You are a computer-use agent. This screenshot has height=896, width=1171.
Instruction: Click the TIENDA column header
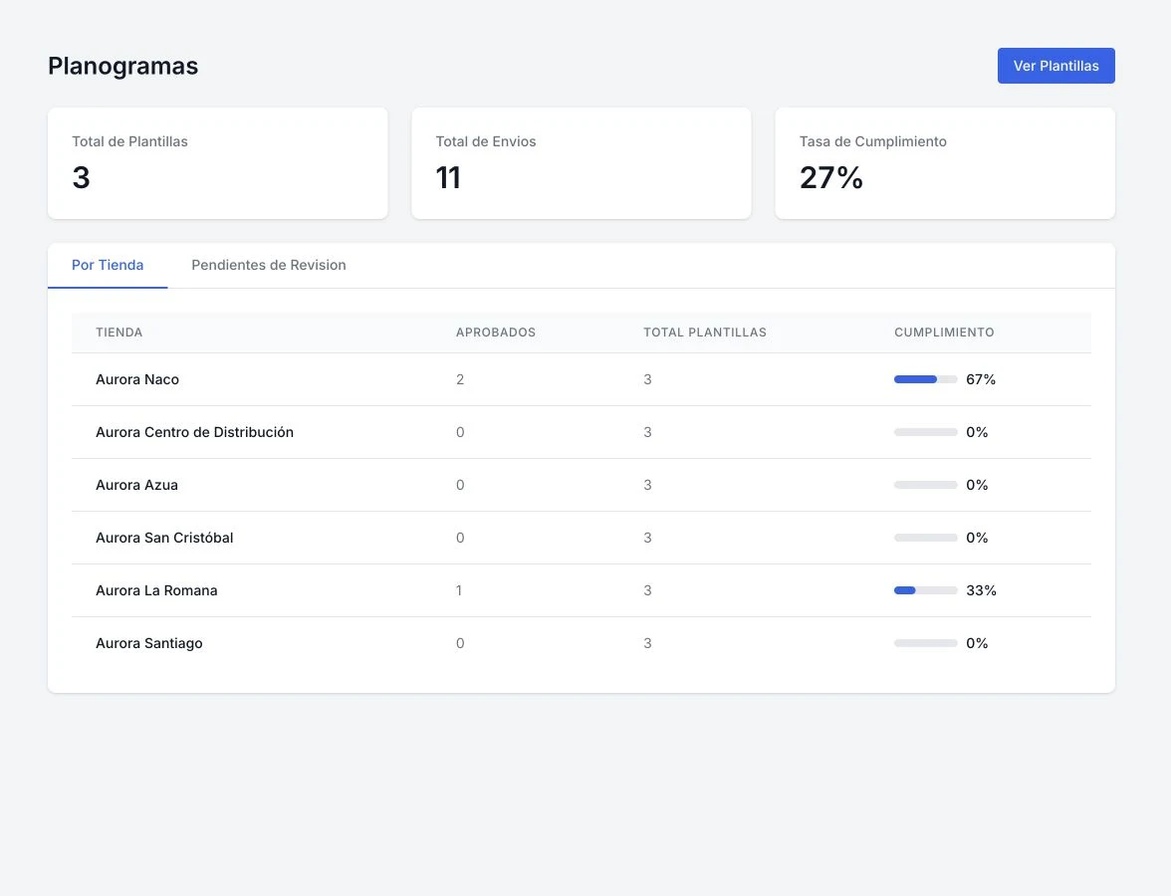click(x=118, y=333)
